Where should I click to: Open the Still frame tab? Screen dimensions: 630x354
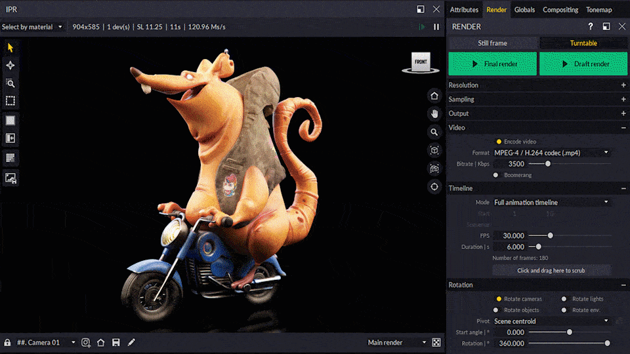[492, 43]
